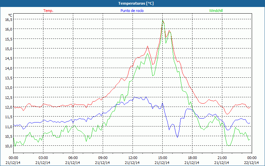Image resolution: width=265 pixels, height=166 pixels.
Task: Click the 12,0 y-axis value
Action: [9, 107]
